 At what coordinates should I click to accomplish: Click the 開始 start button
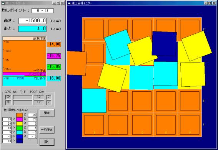[47, 113]
